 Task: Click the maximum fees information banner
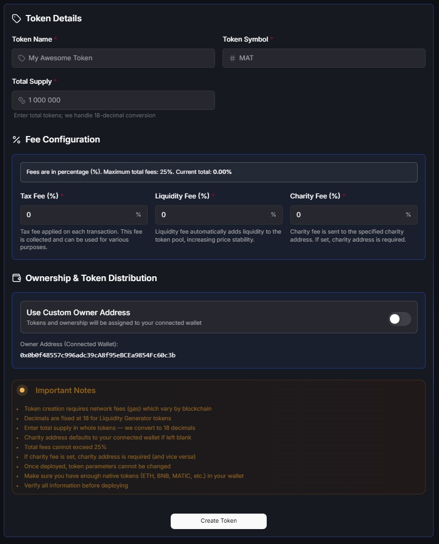[219, 172]
